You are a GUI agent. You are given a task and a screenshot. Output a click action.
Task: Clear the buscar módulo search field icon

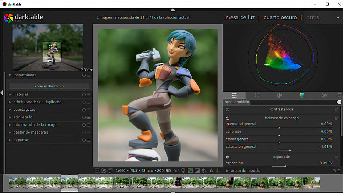(x=339, y=102)
